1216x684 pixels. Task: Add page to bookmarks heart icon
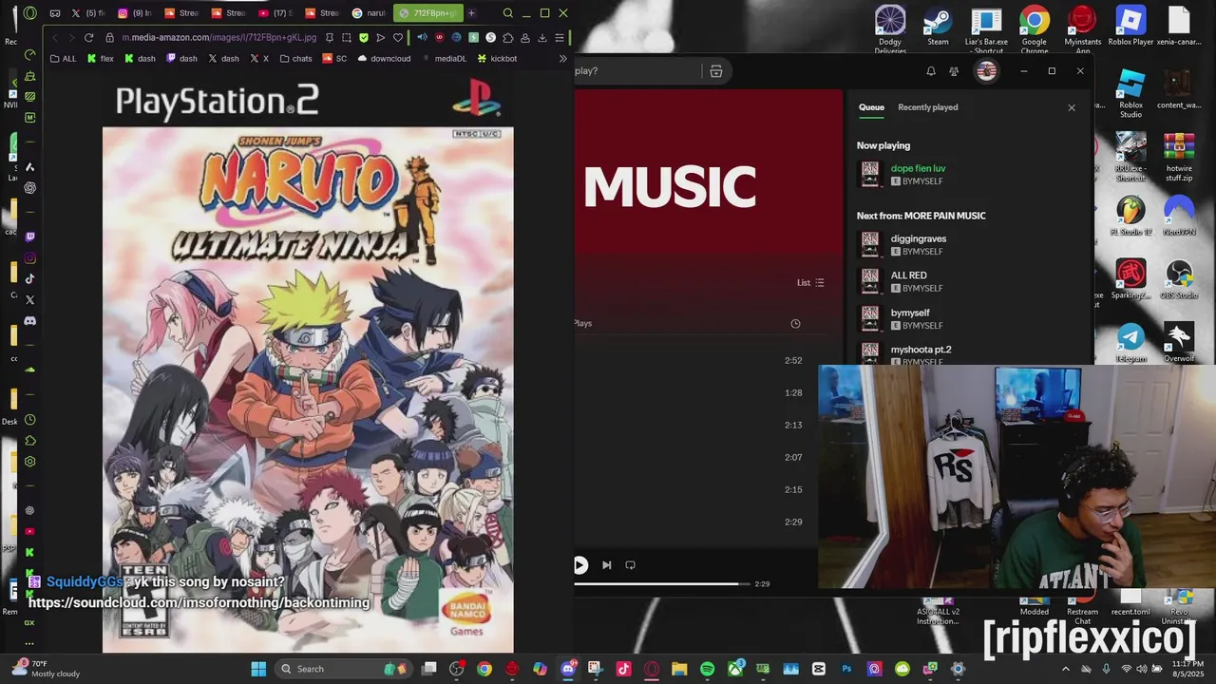pos(397,37)
